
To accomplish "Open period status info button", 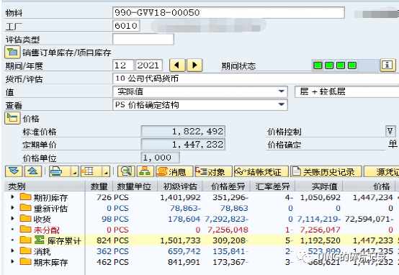I will point(387,66).
